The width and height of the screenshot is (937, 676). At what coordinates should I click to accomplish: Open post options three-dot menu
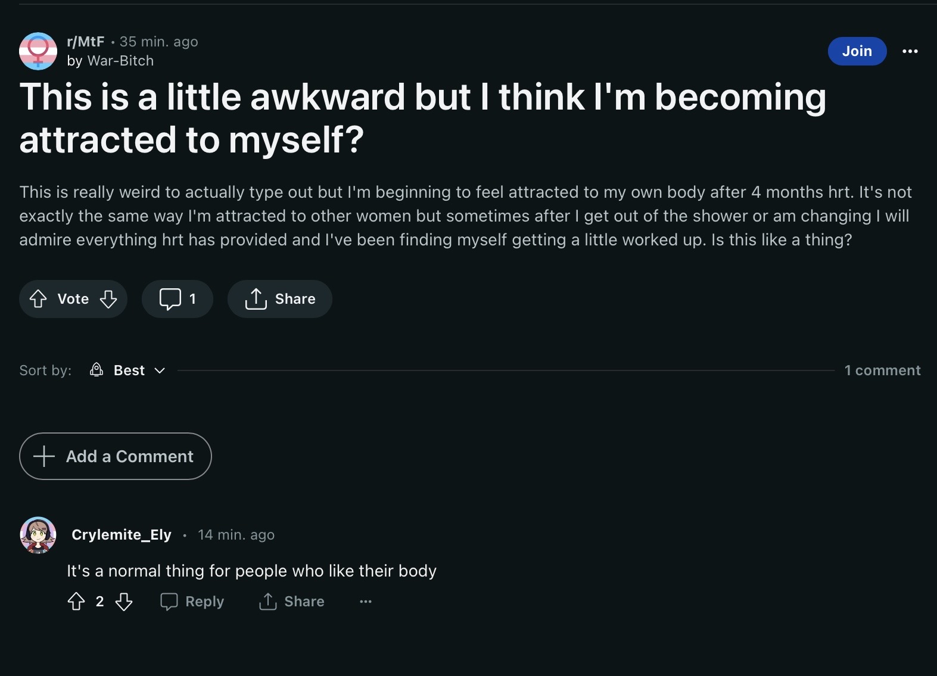(910, 51)
